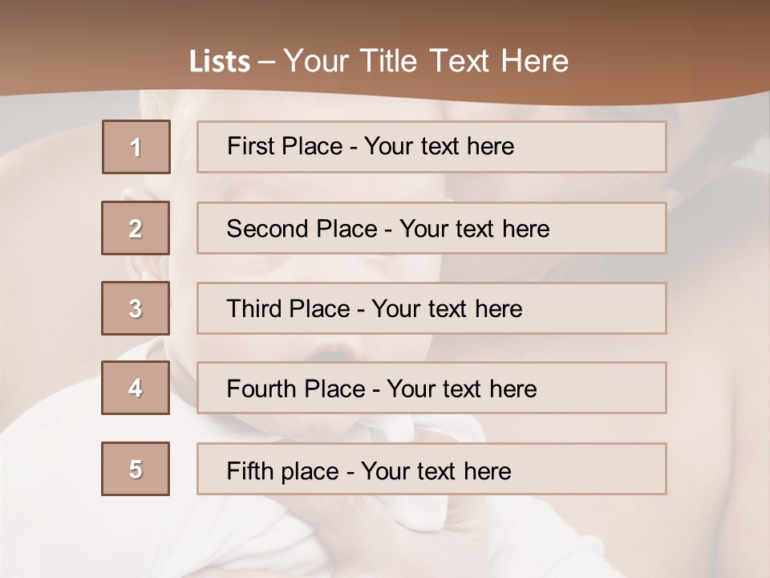Click the bold word 'Lists' in title
The image size is (770, 578).
(219, 61)
